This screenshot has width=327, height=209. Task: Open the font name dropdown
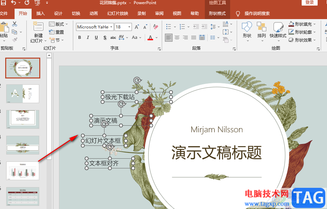(x=111, y=27)
